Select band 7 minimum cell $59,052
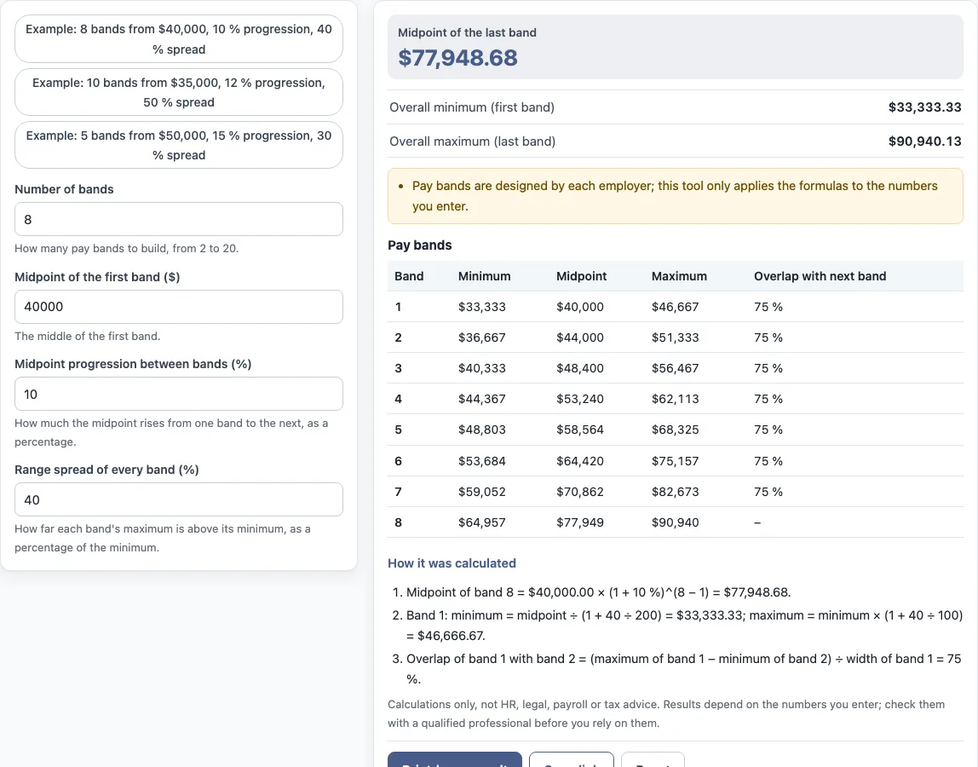The height and width of the screenshot is (767, 978). click(x=482, y=491)
